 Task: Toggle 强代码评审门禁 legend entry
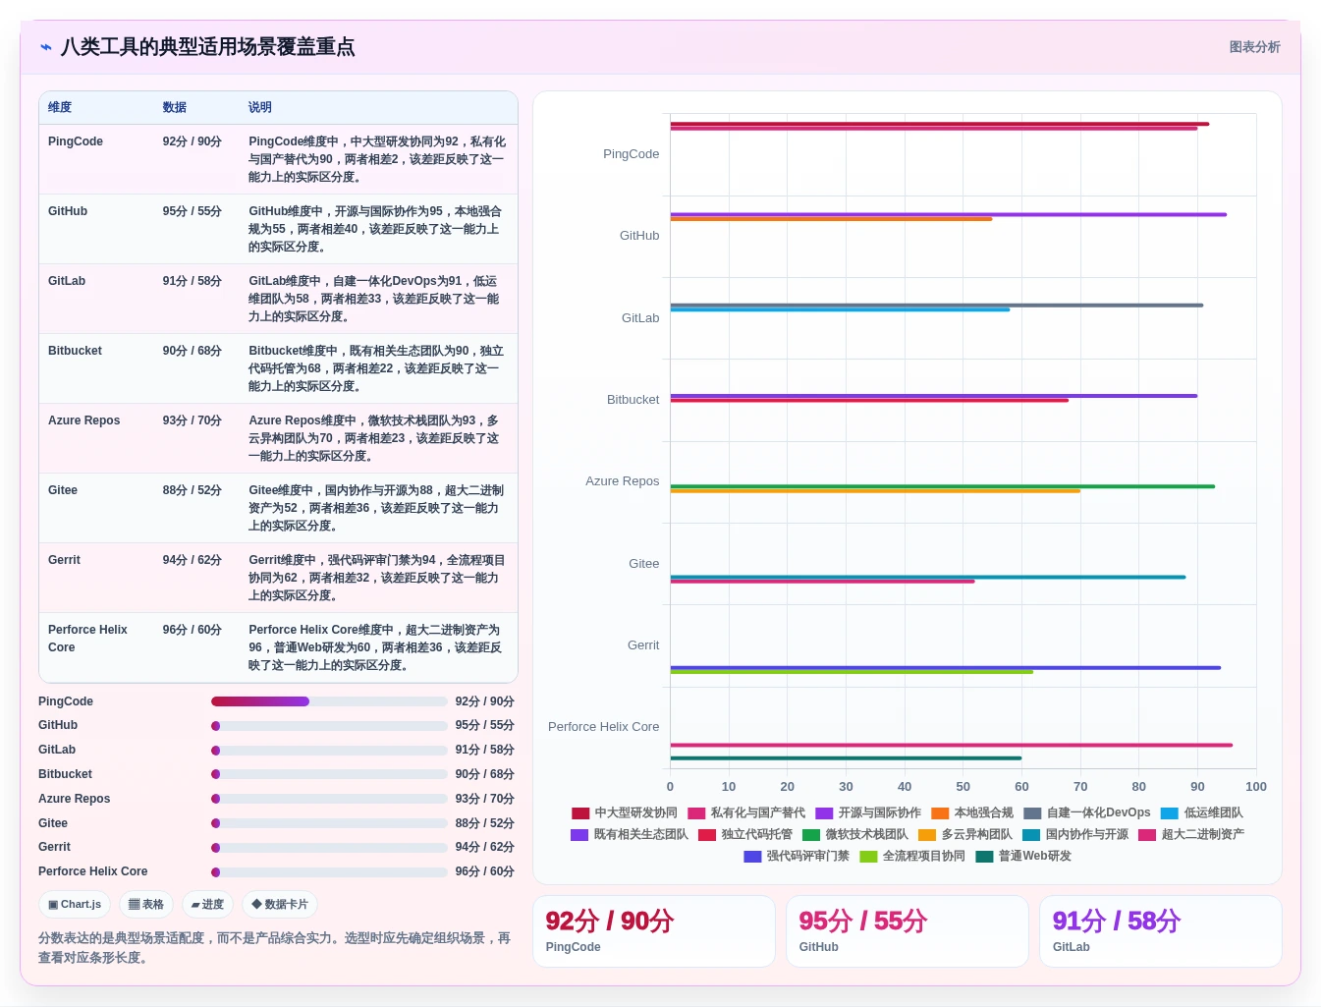tap(797, 857)
